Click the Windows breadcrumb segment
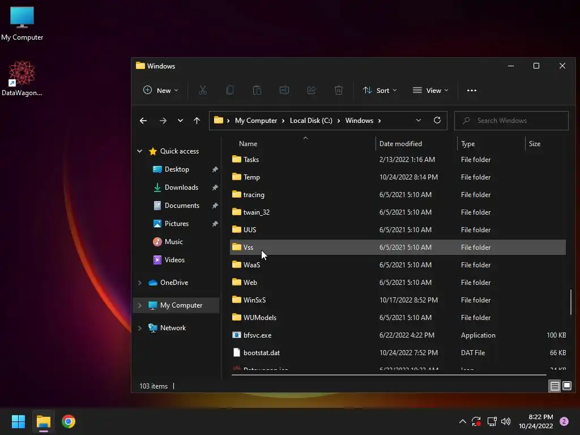The image size is (580, 435). 359,121
